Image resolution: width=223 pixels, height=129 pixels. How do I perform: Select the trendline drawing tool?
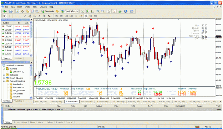25,16
